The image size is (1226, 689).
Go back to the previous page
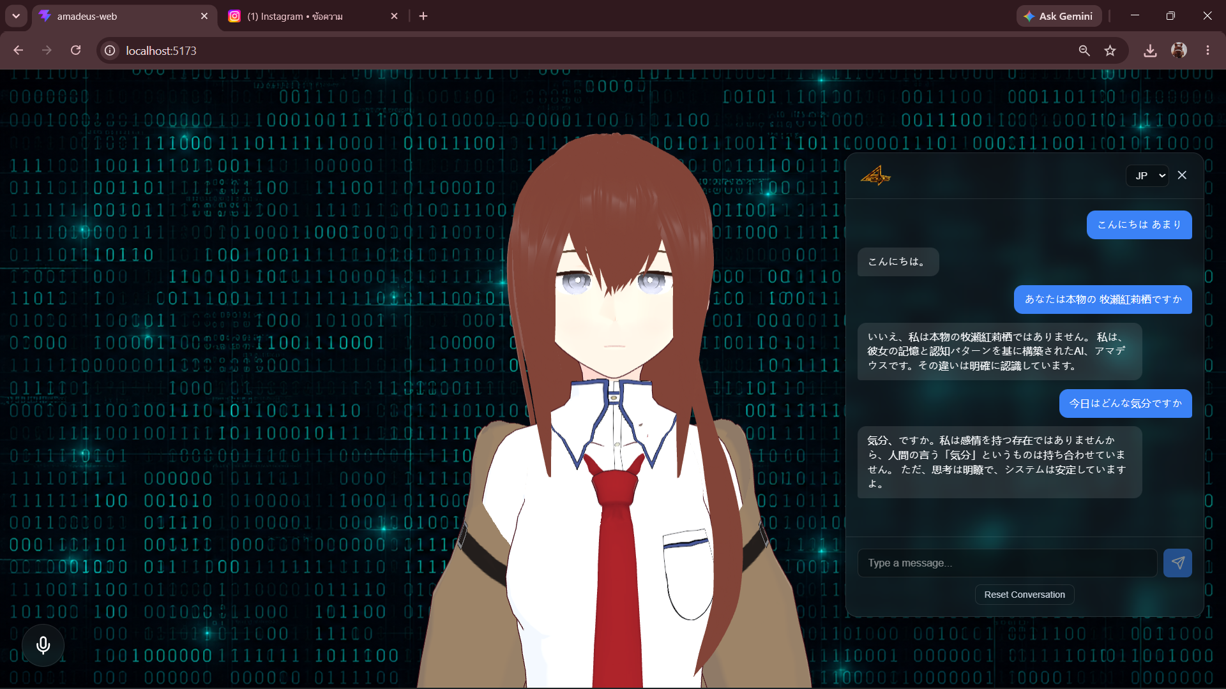pos(18,50)
